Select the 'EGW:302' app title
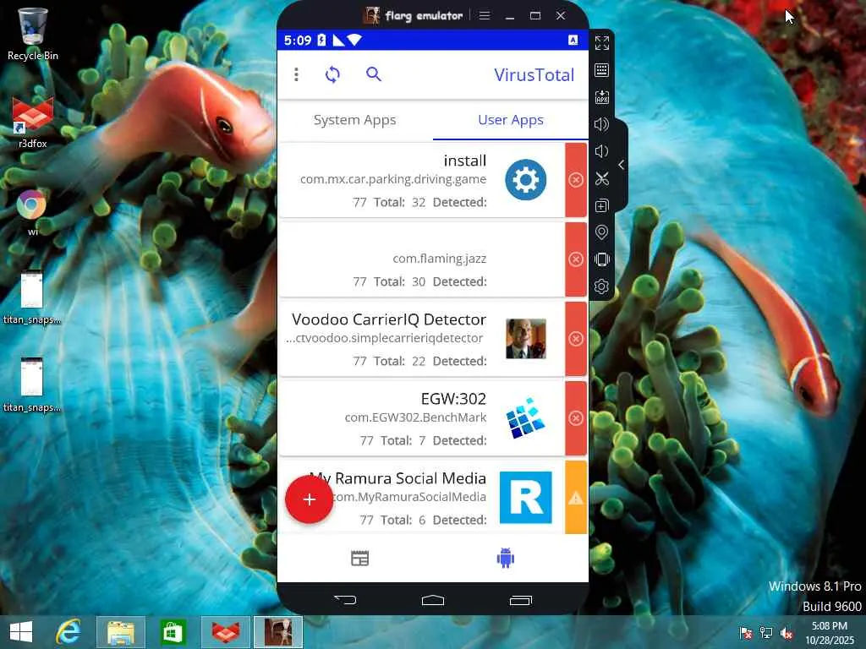Viewport: 866px width, 649px height. 453,399
